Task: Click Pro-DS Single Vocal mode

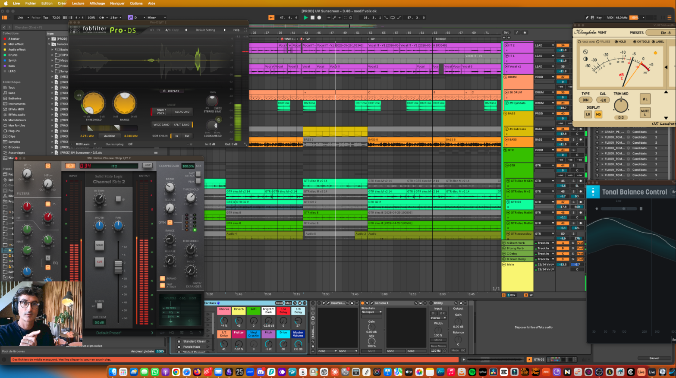Action: click(x=161, y=111)
